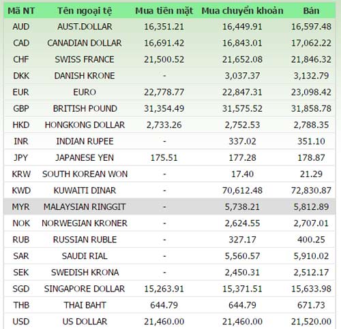Click the CANADIAN DOLLAR name cell
Screen dimensions: 341x329
[85, 43]
